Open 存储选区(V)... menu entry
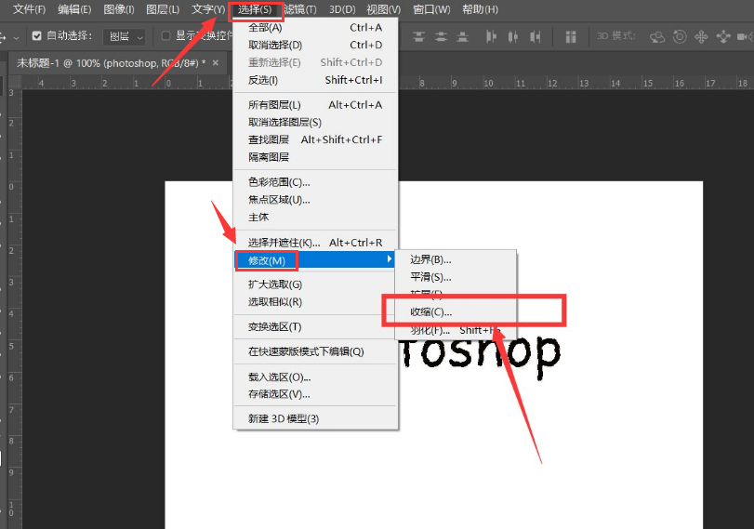754x529 pixels. tap(315, 394)
